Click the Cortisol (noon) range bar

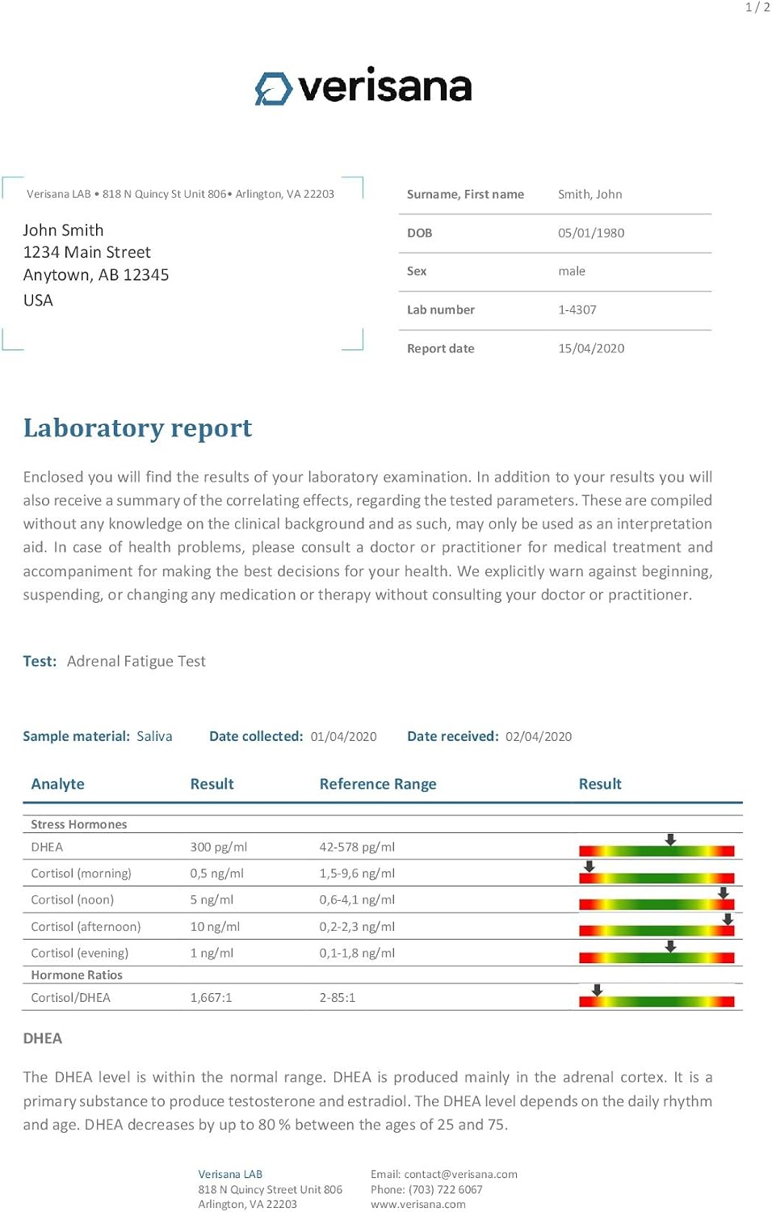click(x=657, y=904)
